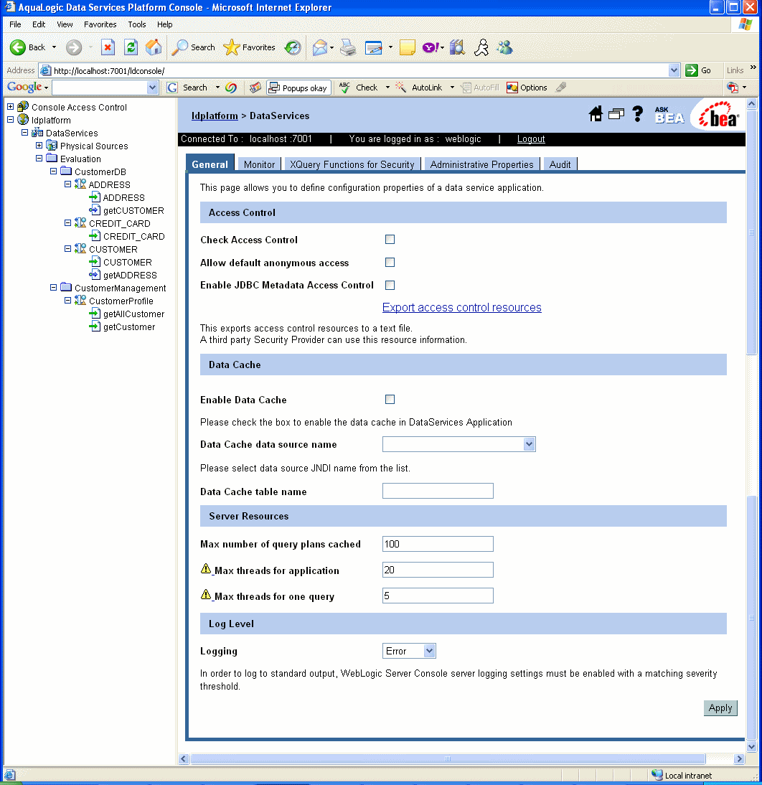The height and width of the screenshot is (785, 762).
Task: Click the Stop loading icon
Action: click(108, 47)
